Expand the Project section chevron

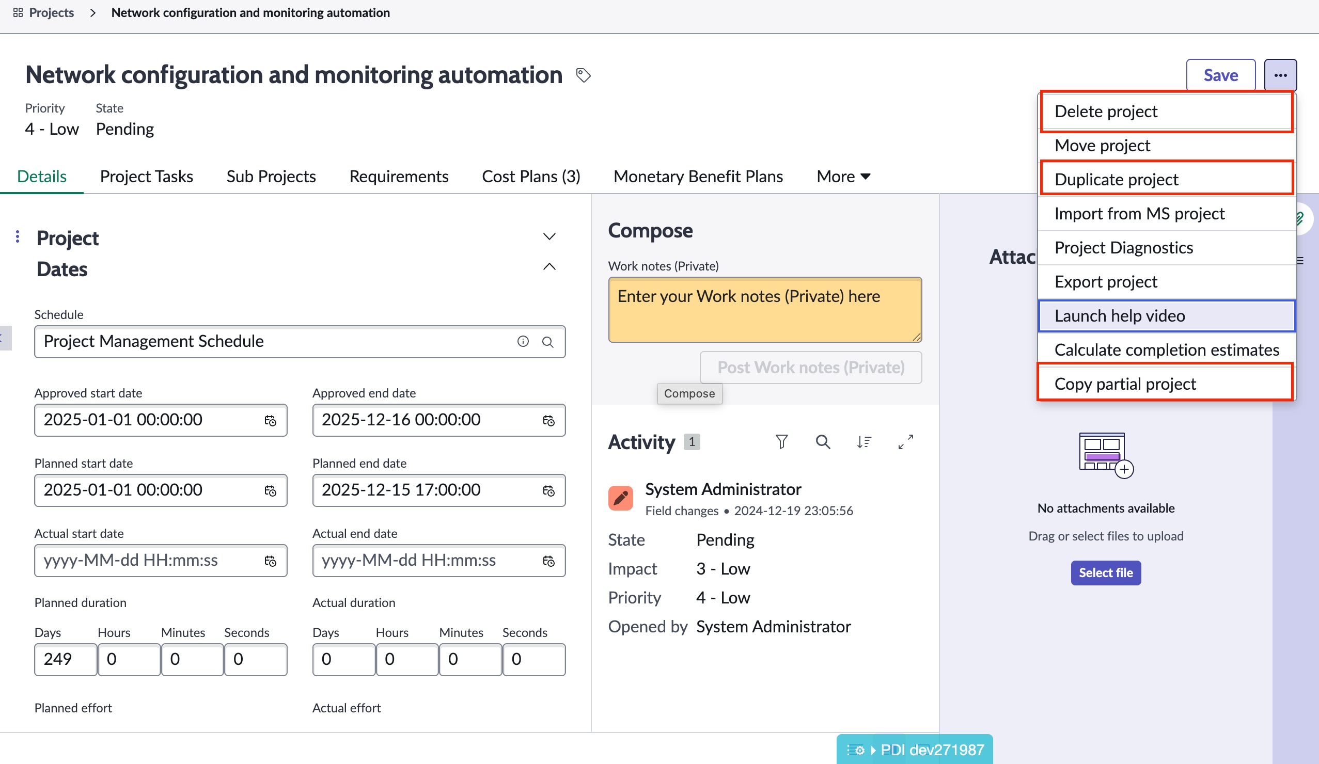point(548,236)
